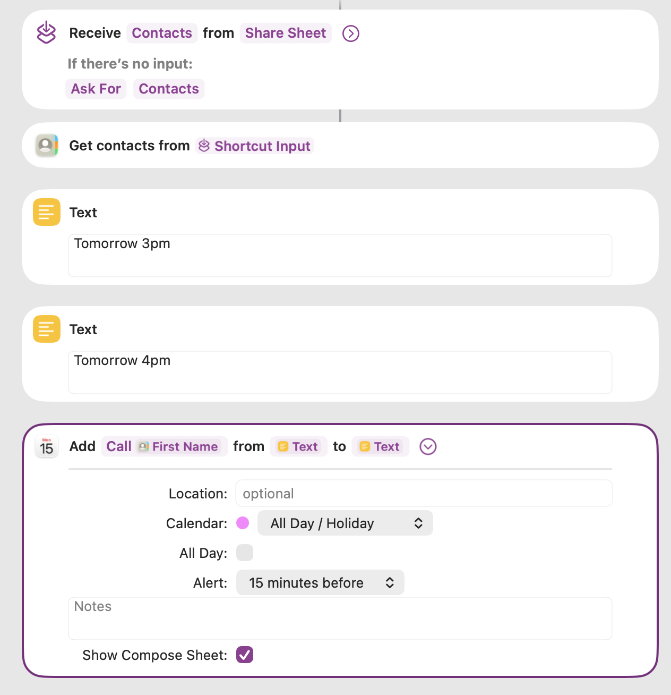This screenshot has width=671, height=695.
Task: Open the Calendar All Day / Holiday dropdown
Action: click(345, 523)
